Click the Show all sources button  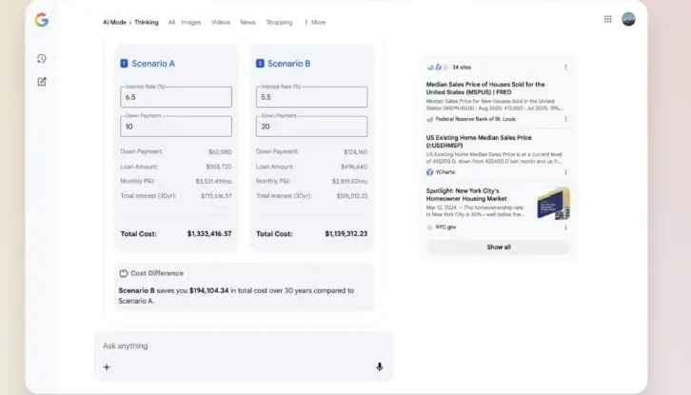pyautogui.click(x=498, y=247)
